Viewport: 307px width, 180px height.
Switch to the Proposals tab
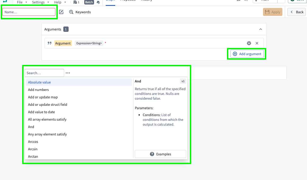[x=128, y=1]
